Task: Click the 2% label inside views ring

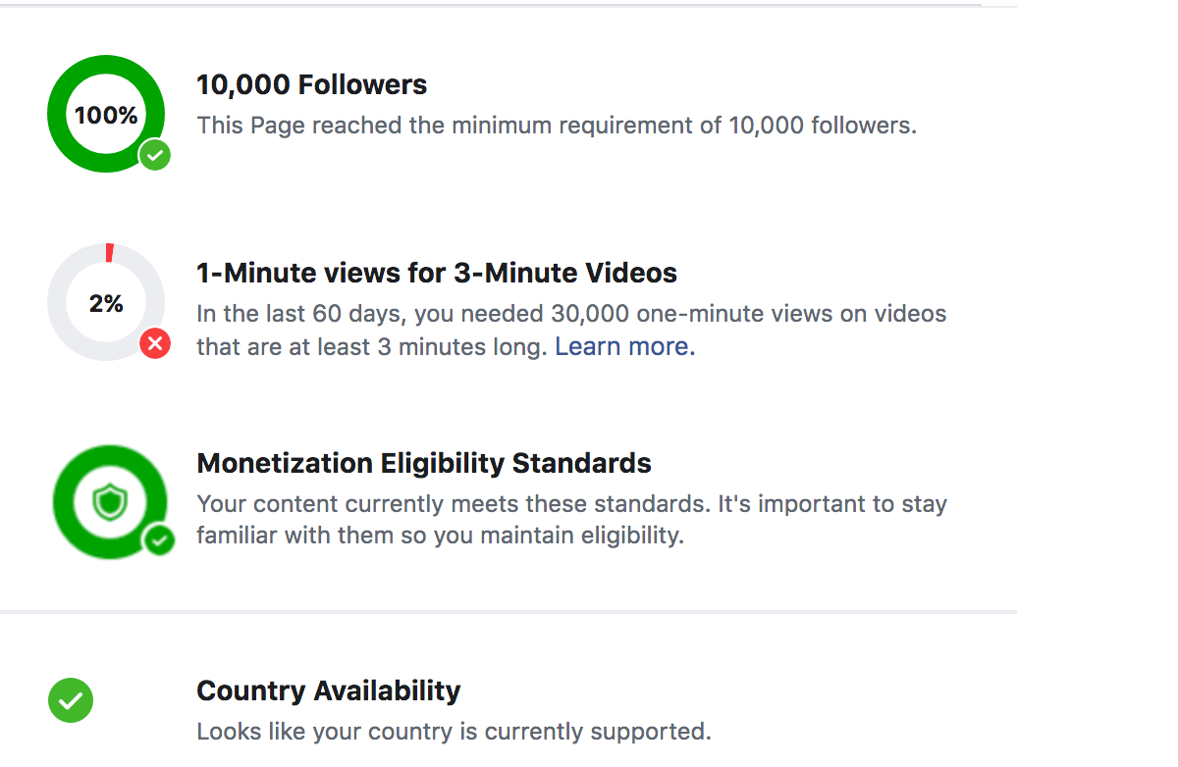Action: (106, 304)
